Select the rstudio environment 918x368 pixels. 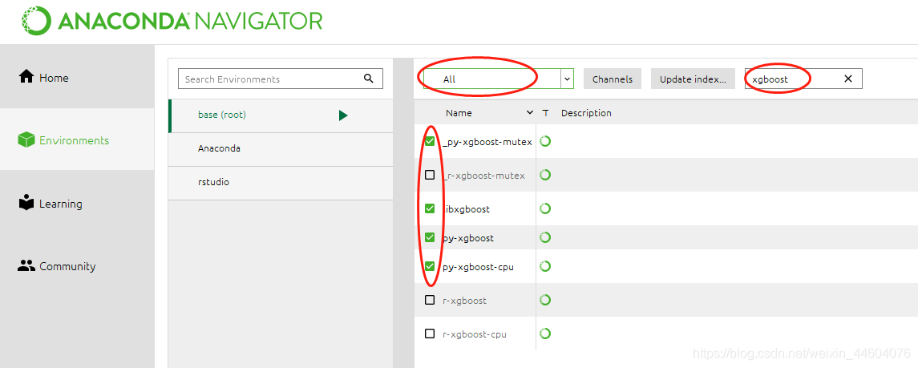[x=281, y=183]
